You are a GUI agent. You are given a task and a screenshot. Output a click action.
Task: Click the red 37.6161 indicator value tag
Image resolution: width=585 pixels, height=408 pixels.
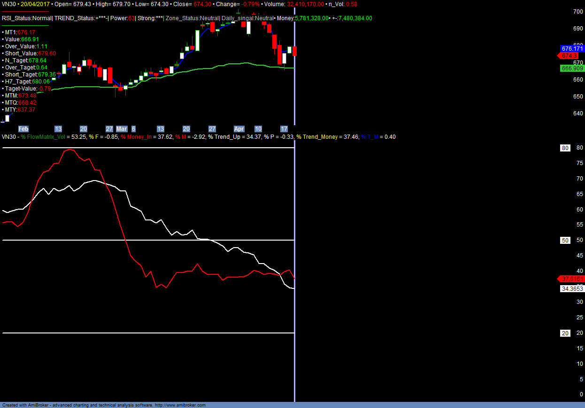click(x=572, y=279)
